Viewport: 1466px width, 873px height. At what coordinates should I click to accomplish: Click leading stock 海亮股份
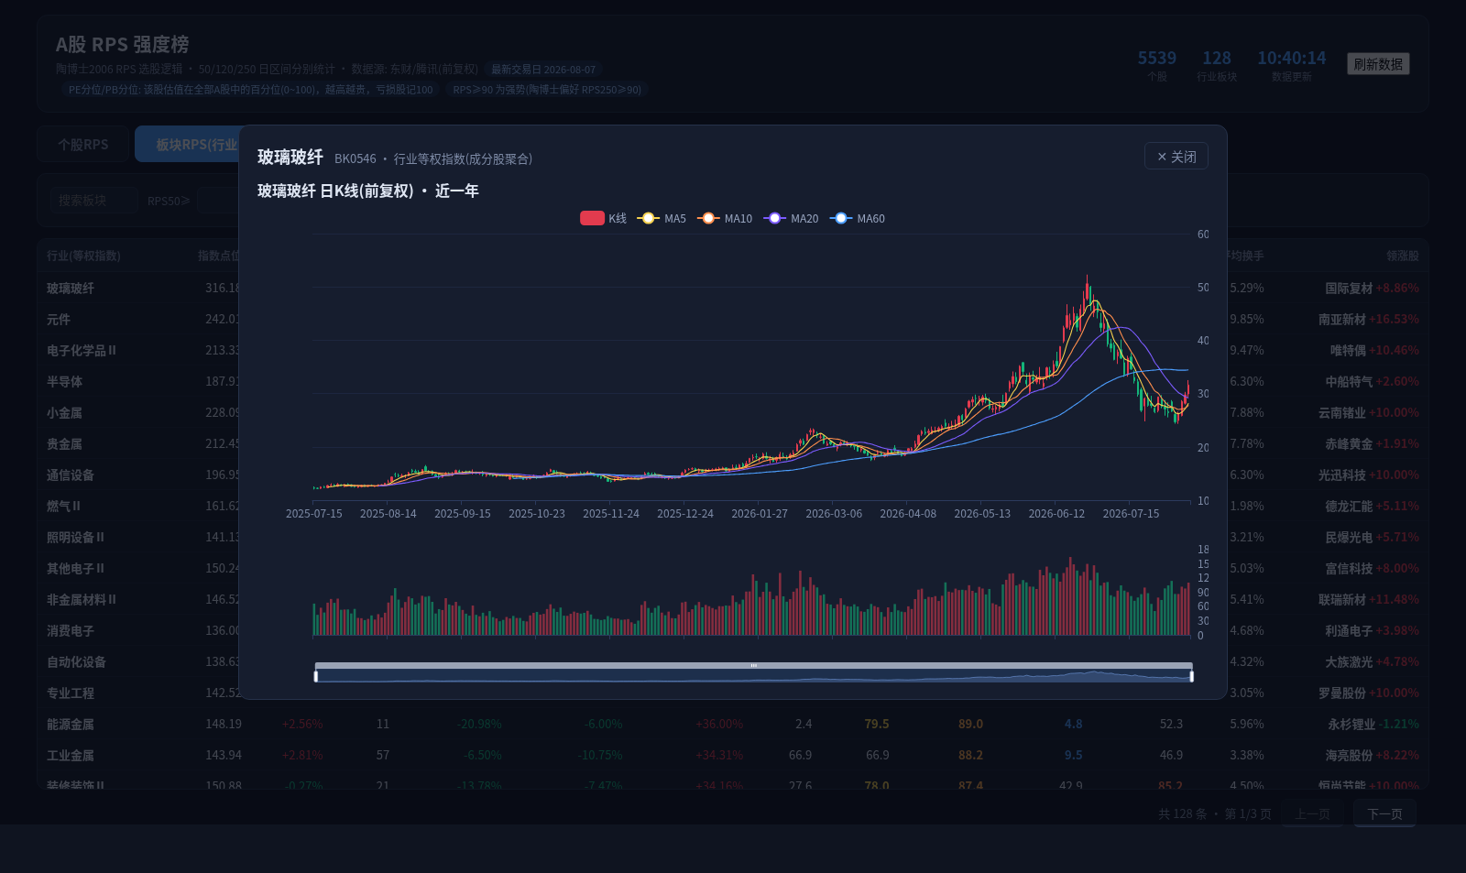tap(1349, 756)
